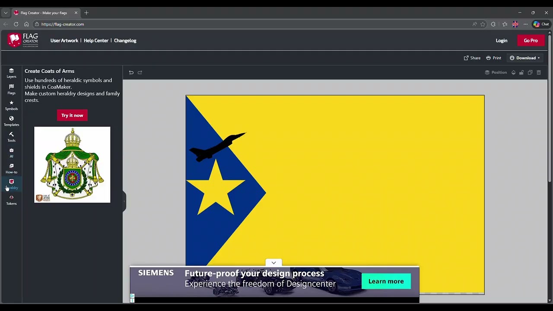
Task: Open the favorites list icon
Action: coord(505,24)
